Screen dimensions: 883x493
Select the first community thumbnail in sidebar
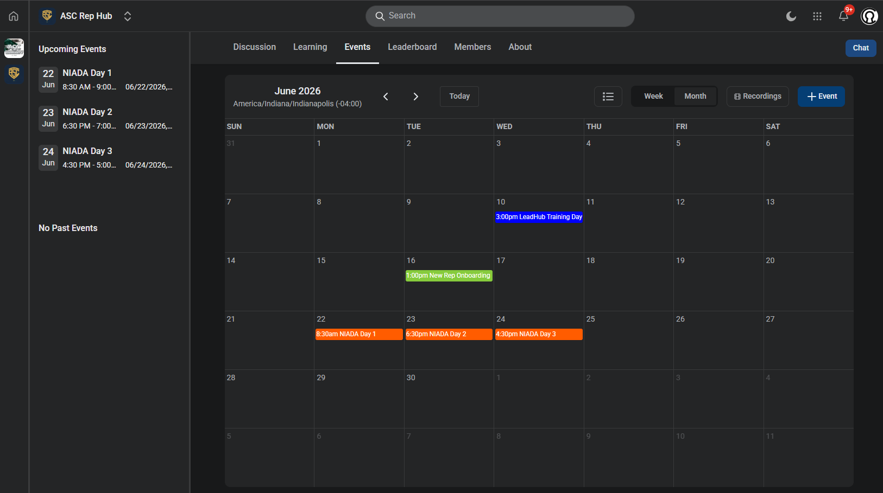click(x=14, y=48)
